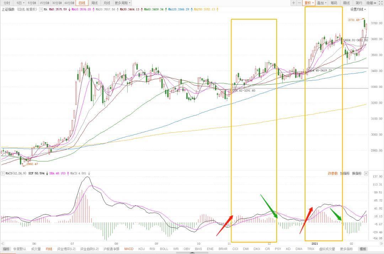Click the MA250:3152.13 legend value
Screen dimensions: 384x254
204,10
